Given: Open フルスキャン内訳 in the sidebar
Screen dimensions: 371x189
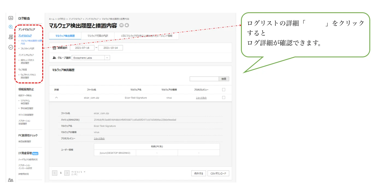Looking at the screenshot, I should coord(27,49).
